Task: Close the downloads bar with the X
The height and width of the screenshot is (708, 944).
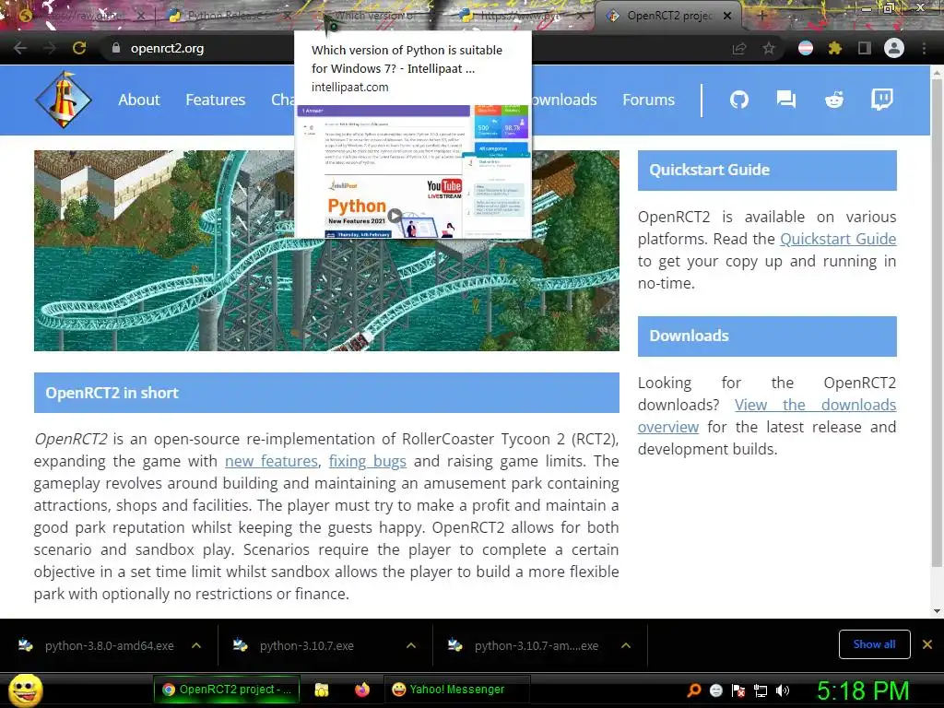Action: pos(927,644)
